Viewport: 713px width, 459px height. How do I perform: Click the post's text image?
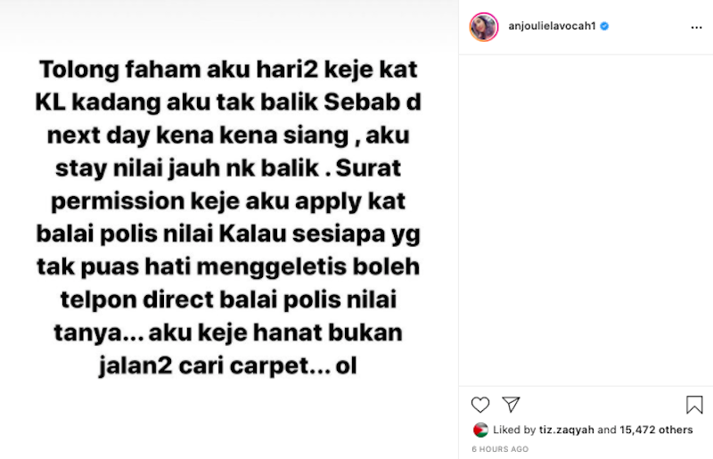tap(229, 229)
